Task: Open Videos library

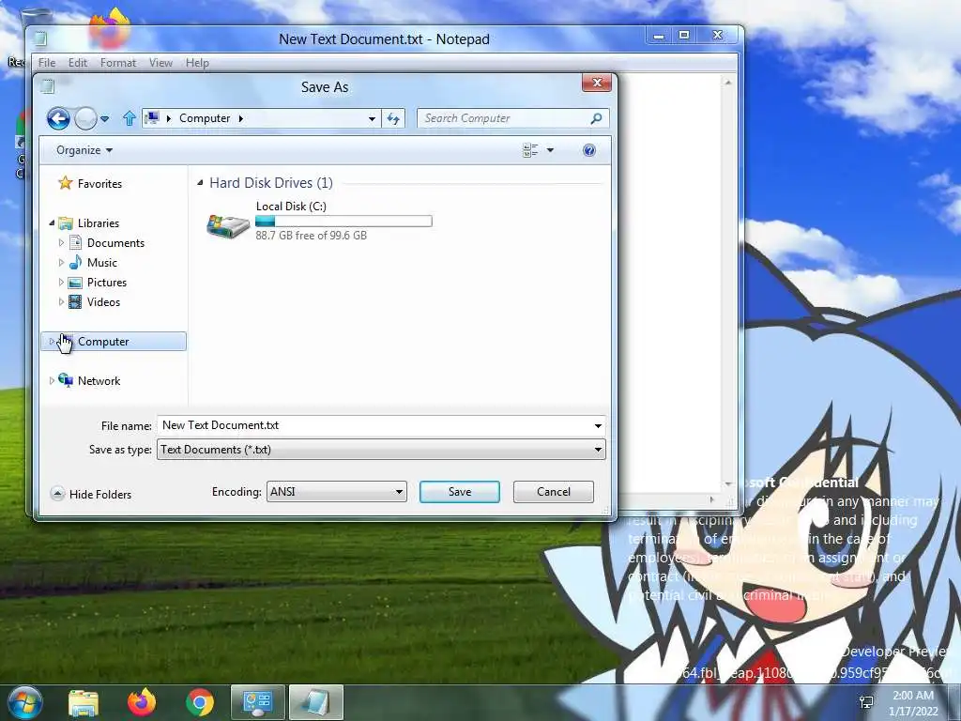Action: (103, 301)
